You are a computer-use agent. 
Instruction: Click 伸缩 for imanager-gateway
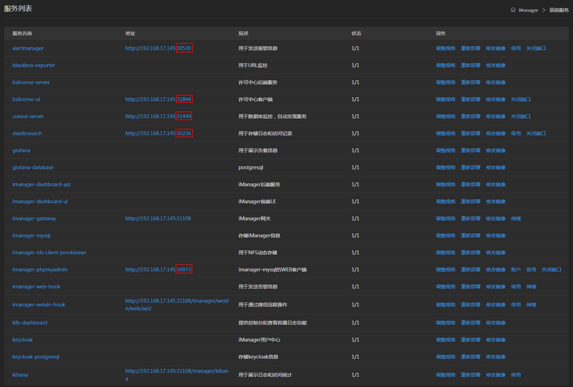coord(516,219)
